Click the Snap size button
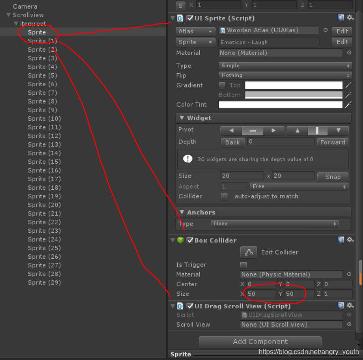The height and width of the screenshot is (360, 363). [x=333, y=177]
